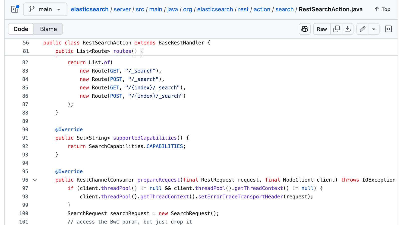
Task: Edit this file with pencil icon
Action: tap(362, 29)
